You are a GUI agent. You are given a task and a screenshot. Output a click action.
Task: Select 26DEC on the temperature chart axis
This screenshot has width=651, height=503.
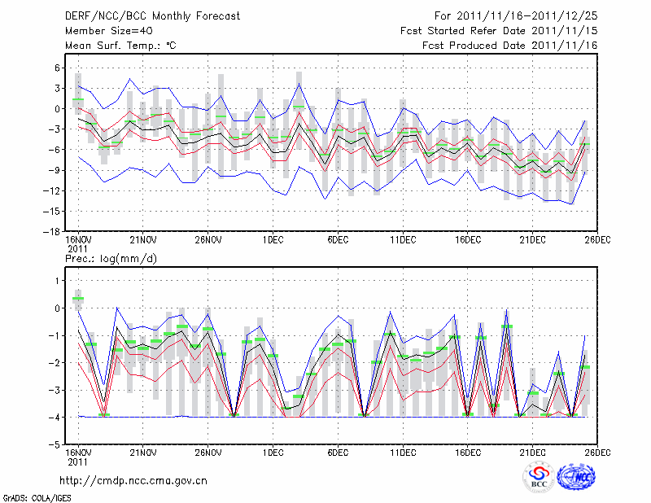(598, 239)
